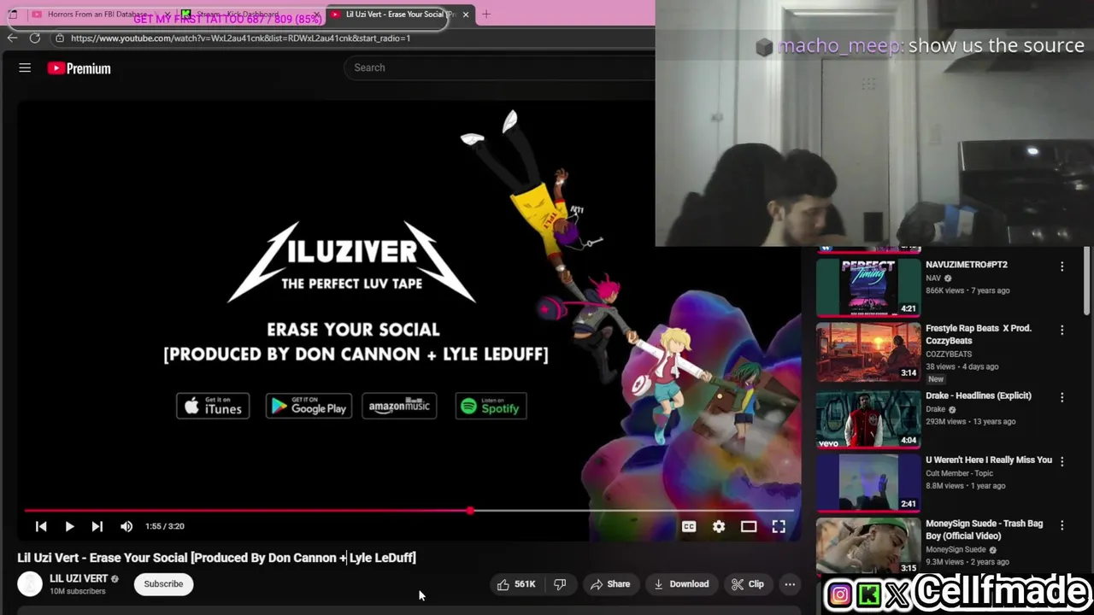Click the macho_meep chat message overlay
Screen dimensions: 1094x615
tap(920, 46)
